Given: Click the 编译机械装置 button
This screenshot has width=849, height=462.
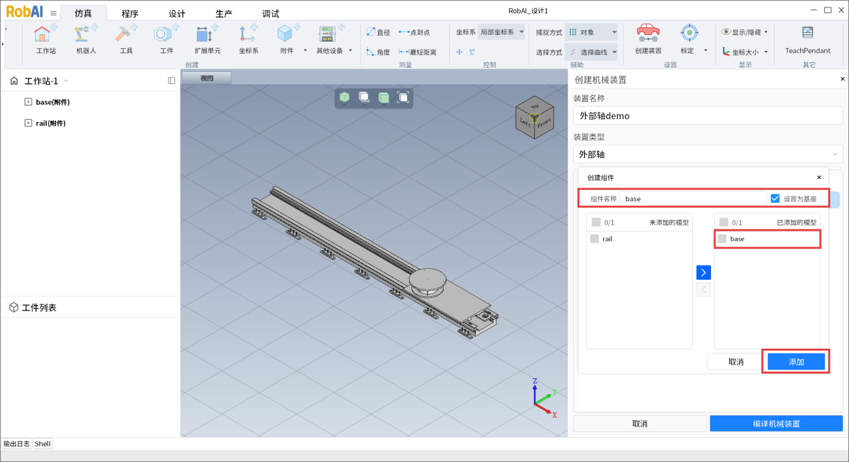Looking at the screenshot, I should (x=776, y=424).
